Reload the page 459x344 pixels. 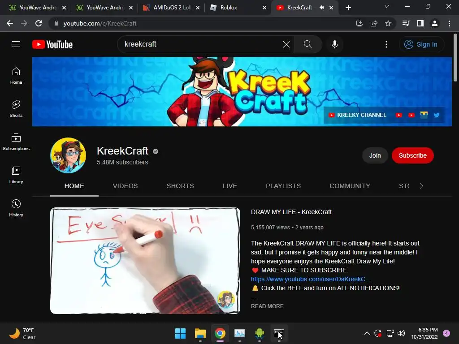point(39,23)
